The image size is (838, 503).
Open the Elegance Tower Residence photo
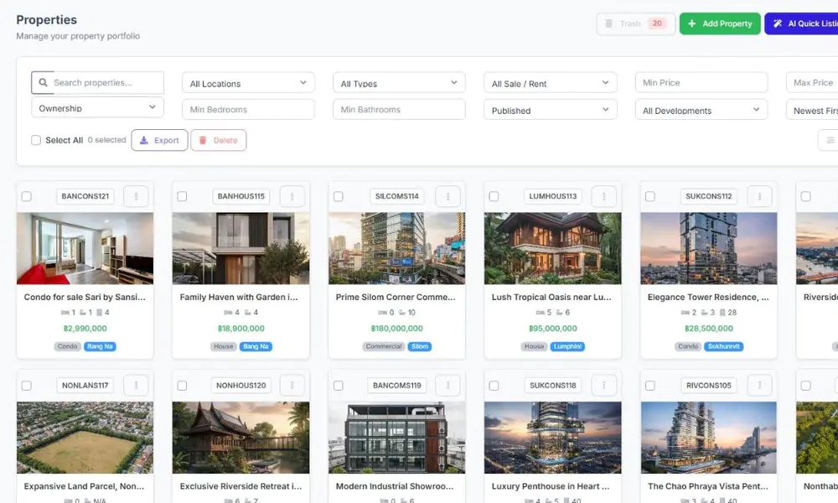(709, 248)
